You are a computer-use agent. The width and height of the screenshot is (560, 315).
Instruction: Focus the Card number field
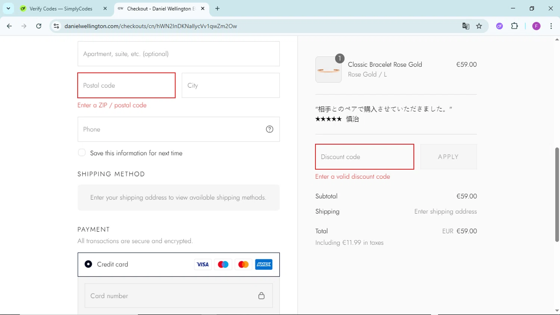click(178, 296)
